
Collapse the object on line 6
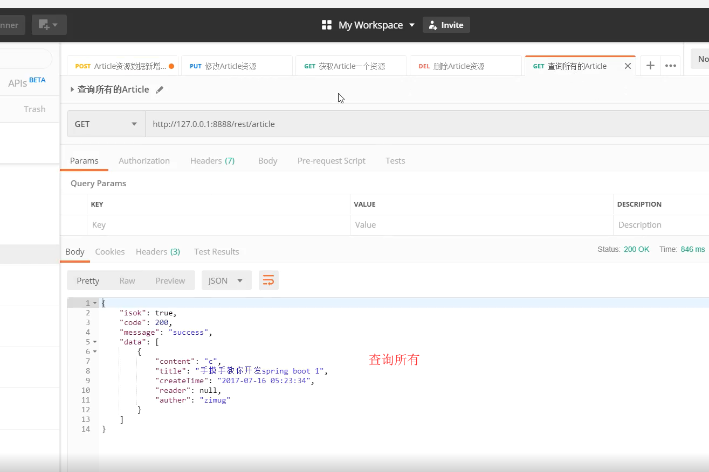(95, 351)
